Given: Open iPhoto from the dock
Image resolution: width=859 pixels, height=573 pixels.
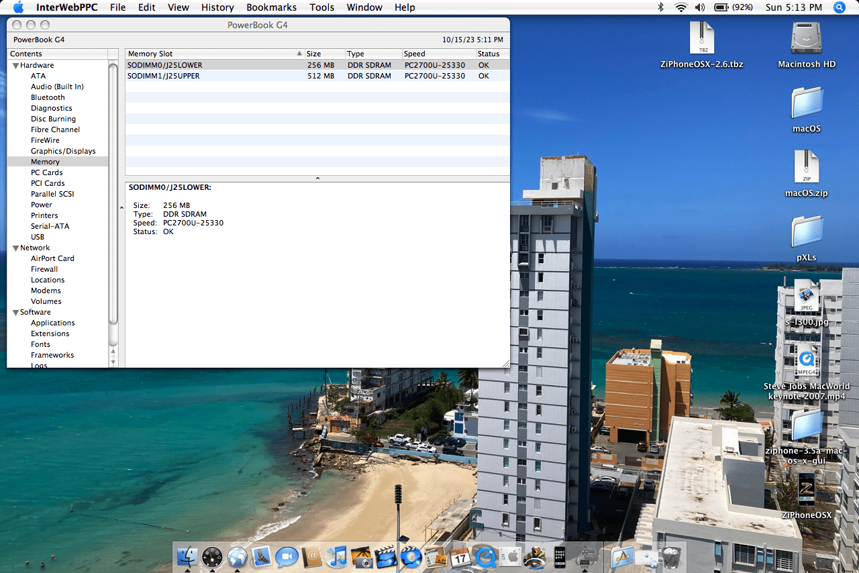Looking at the screenshot, I should pyautogui.click(x=362, y=557).
